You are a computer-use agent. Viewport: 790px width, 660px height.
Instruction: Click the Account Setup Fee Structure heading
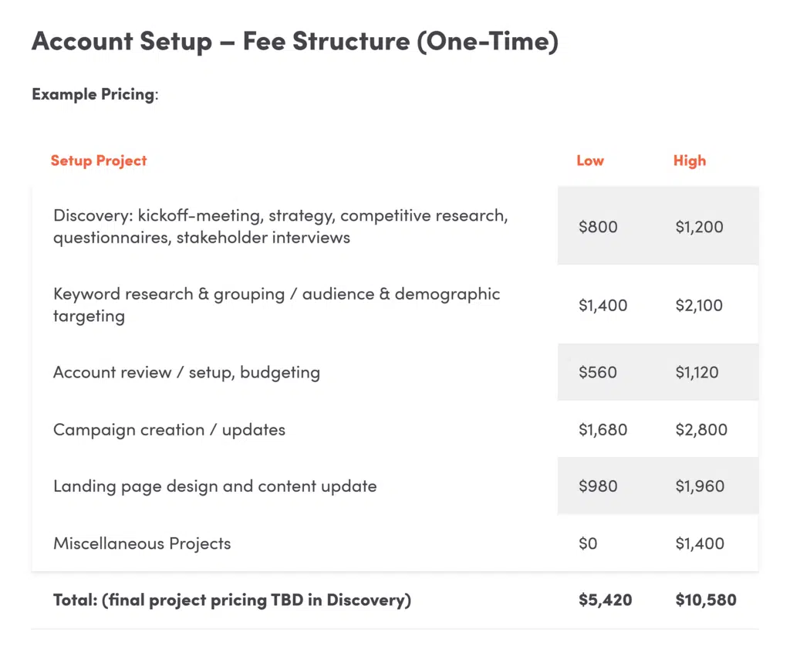(294, 42)
